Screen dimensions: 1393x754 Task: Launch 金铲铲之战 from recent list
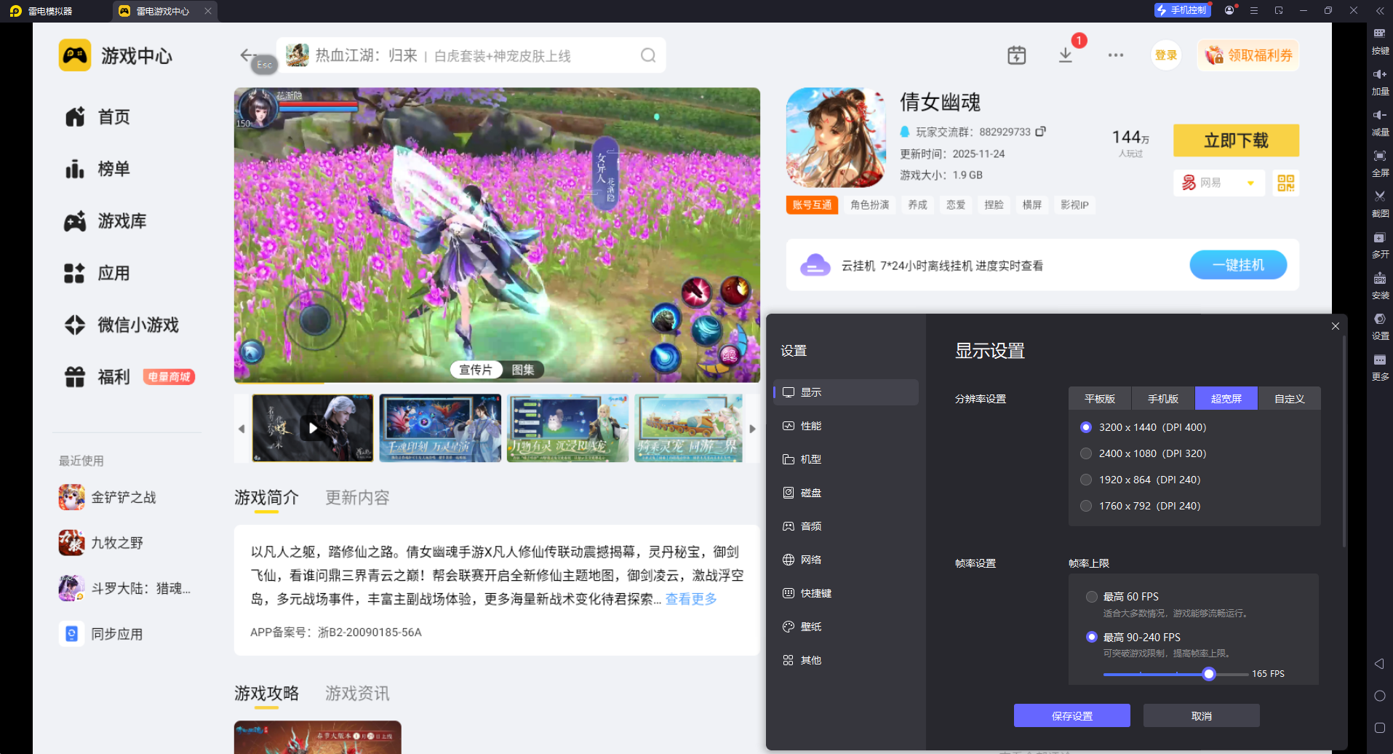tap(108, 498)
